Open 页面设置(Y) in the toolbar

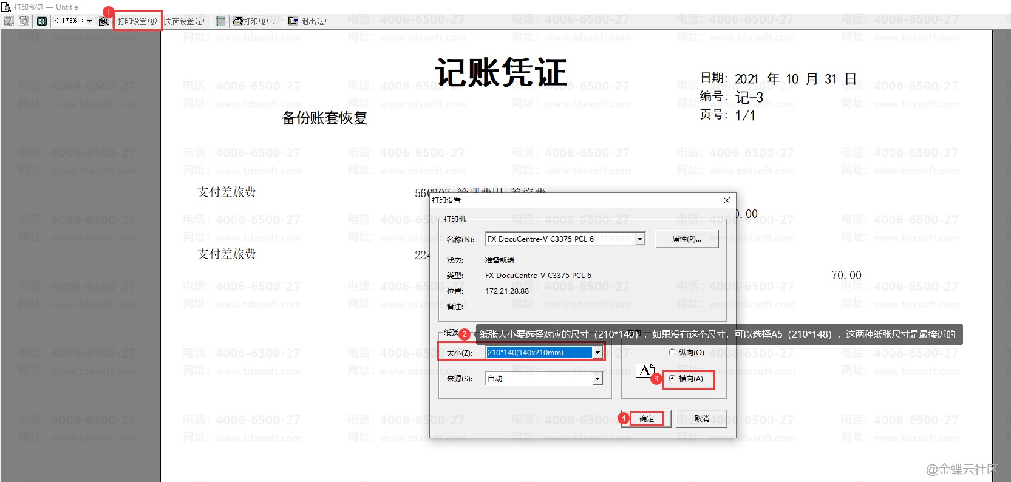pos(185,21)
